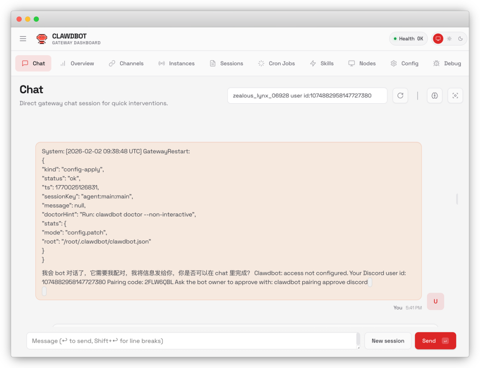Open the sidebar hamburger menu
This screenshot has width=480, height=368.
point(23,39)
